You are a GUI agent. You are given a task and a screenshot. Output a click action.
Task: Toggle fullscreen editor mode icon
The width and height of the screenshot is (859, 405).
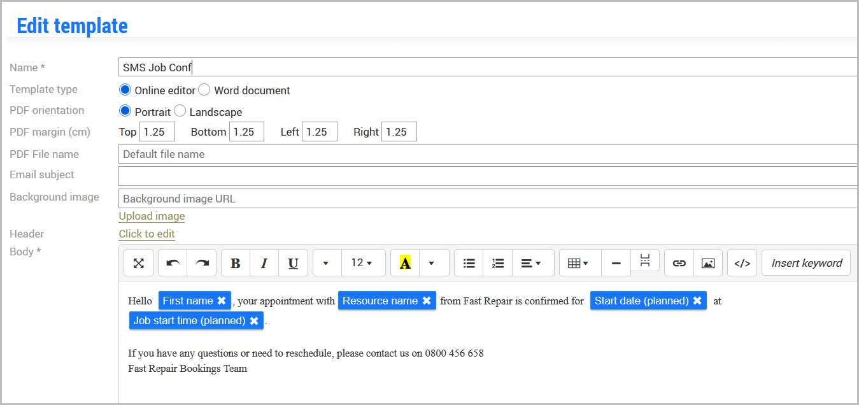click(139, 263)
